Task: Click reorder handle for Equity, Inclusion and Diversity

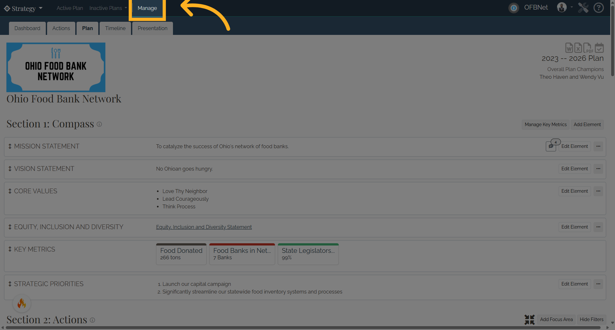Action: [x=10, y=227]
